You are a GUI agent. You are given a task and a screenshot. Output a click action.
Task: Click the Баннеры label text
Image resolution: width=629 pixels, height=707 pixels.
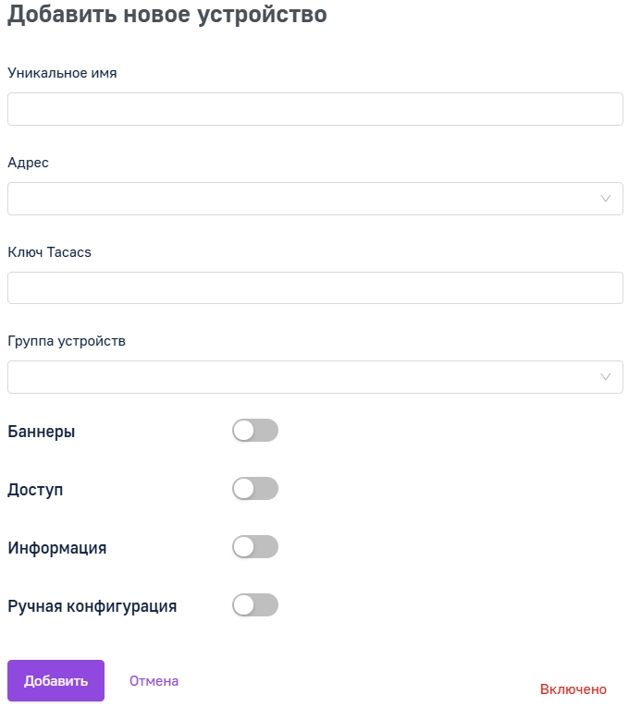[x=42, y=432]
